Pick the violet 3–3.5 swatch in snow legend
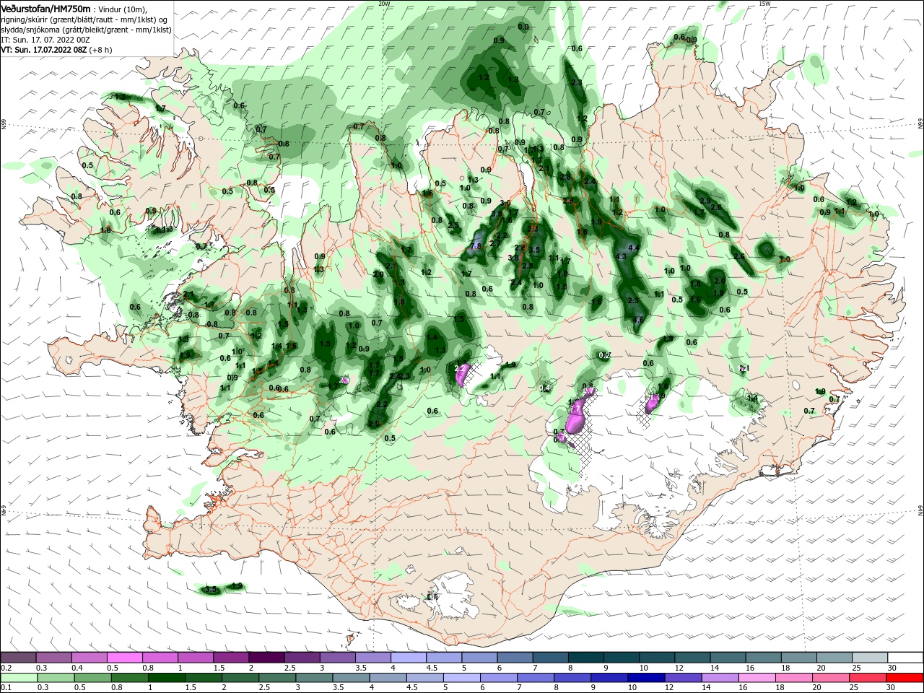The height and width of the screenshot is (693, 924). point(337,658)
